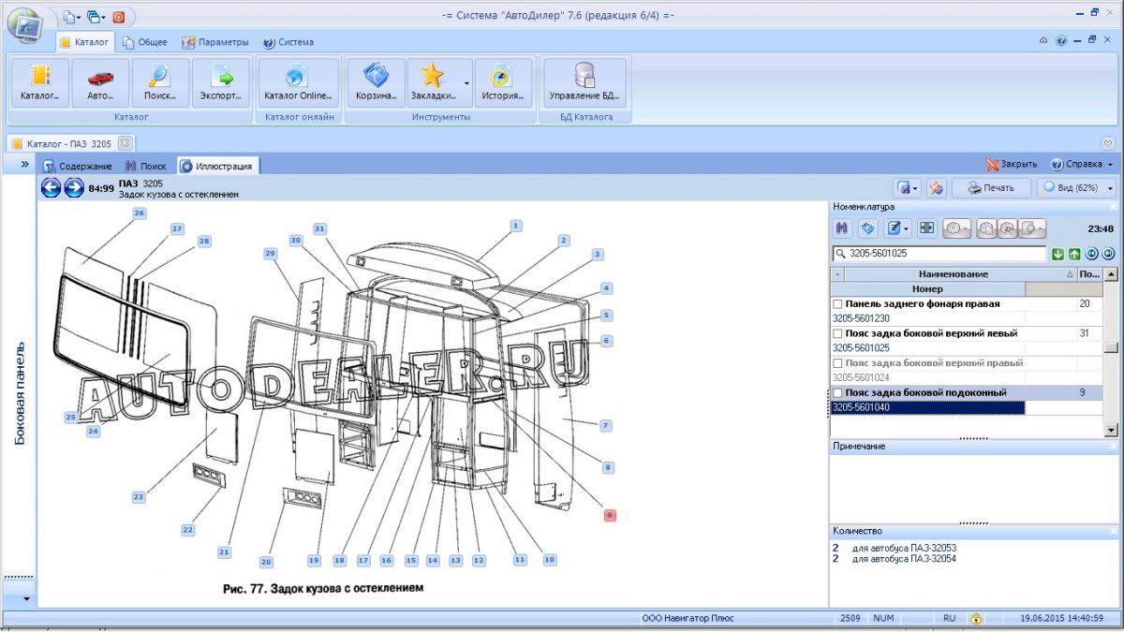Click the Печать button
The width and height of the screenshot is (1124, 632).
tap(991, 188)
